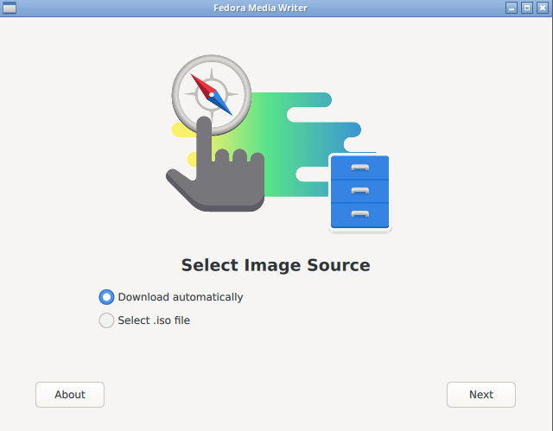The height and width of the screenshot is (431, 553).
Task: Close the Fedora Media Writer window
Action: click(542, 8)
